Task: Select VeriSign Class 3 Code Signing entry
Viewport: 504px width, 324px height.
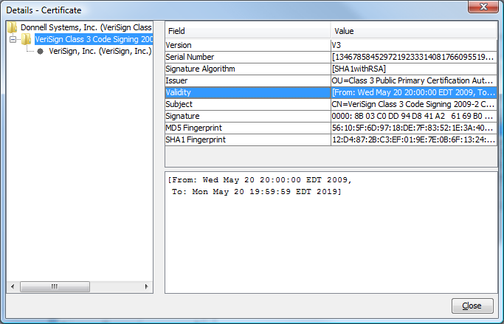Action: (x=94, y=39)
